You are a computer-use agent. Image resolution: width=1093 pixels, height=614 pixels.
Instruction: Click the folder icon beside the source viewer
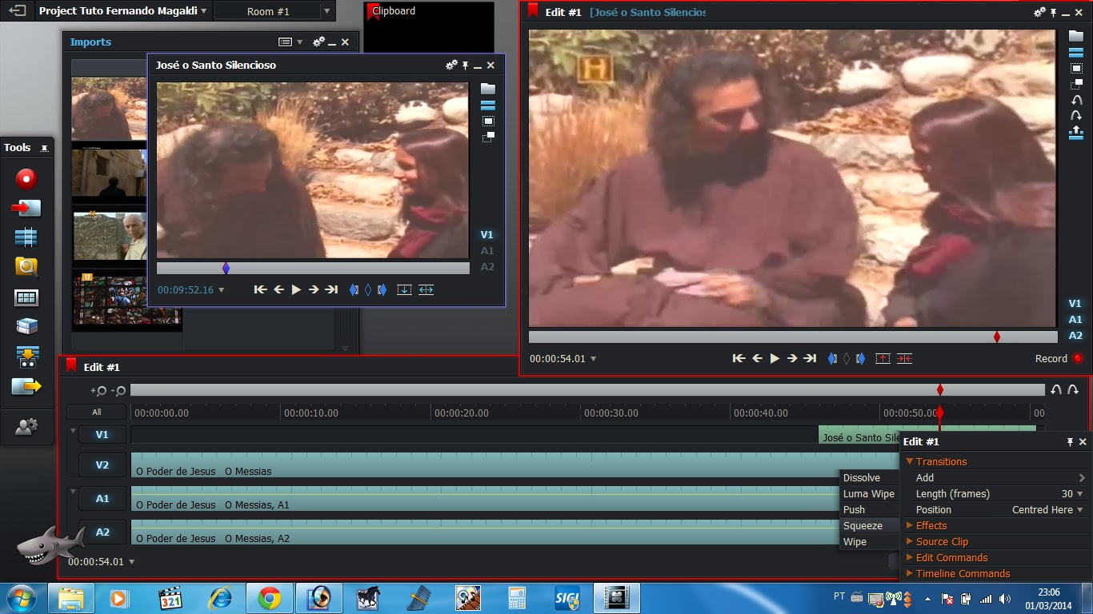coord(487,89)
